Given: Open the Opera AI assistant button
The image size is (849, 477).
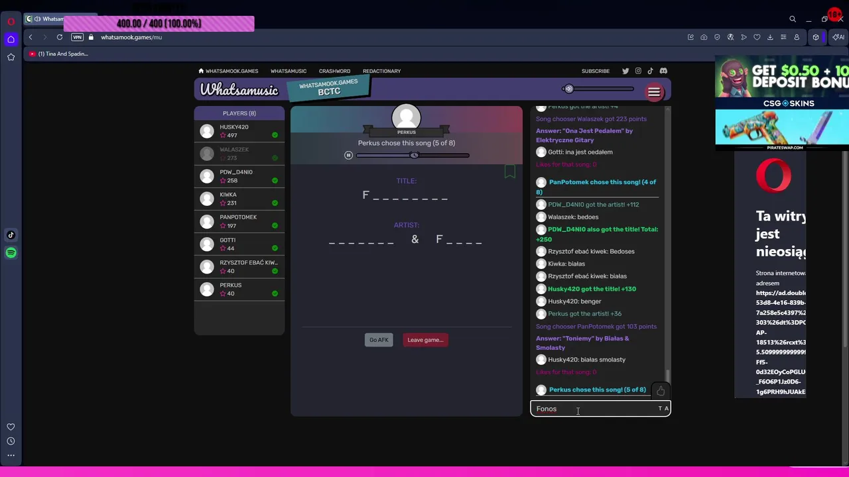Looking at the screenshot, I should point(840,37).
